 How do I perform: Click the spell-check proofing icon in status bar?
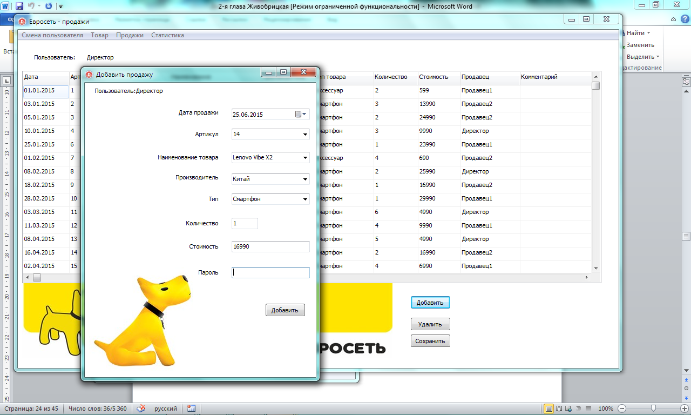pos(141,409)
